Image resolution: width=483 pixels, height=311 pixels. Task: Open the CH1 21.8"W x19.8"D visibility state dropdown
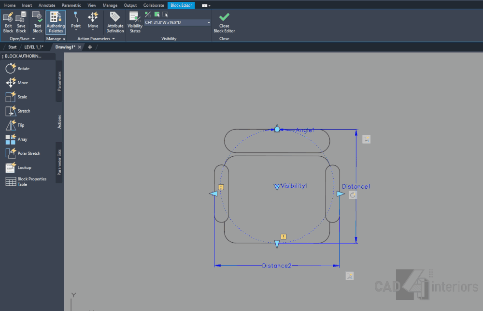(177, 23)
